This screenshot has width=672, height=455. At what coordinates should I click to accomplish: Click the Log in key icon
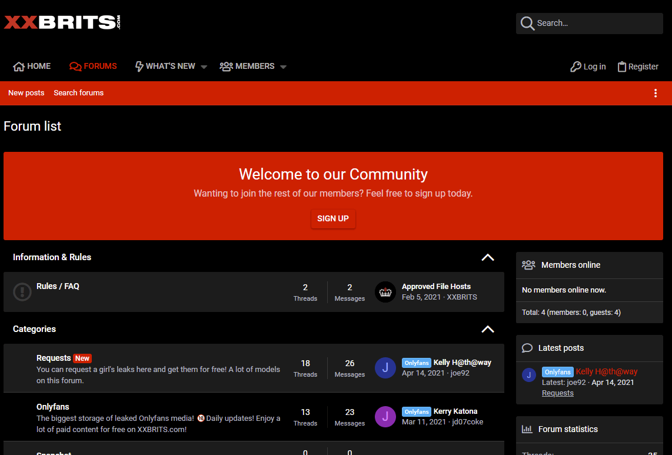pyautogui.click(x=575, y=67)
